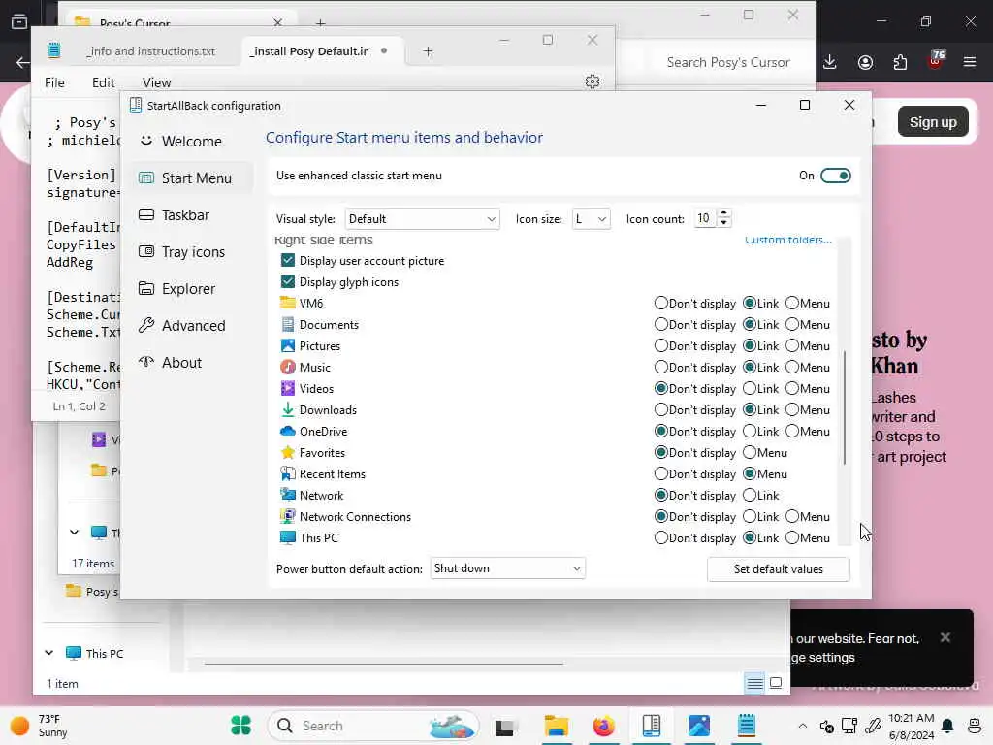Open the Explorer settings section
This screenshot has width=993, height=745.
pos(192,288)
